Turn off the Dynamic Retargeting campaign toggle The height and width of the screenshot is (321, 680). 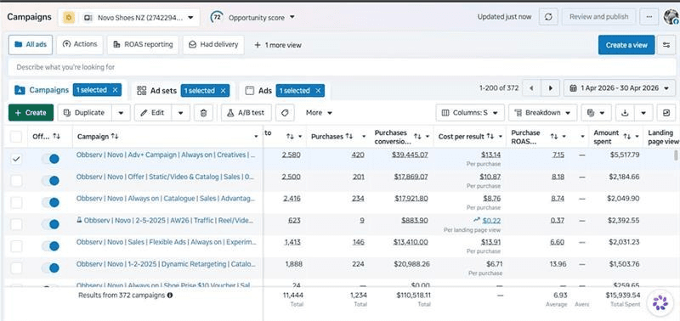pos(50,267)
